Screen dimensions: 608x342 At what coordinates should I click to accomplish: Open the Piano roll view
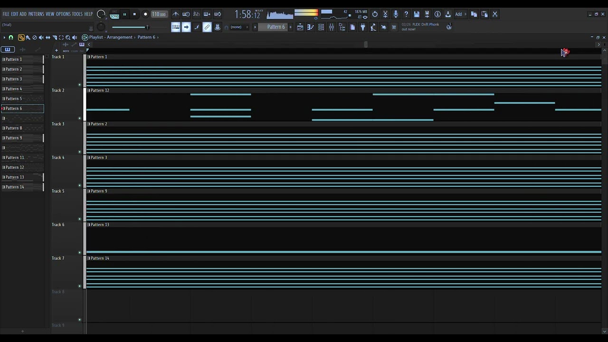(x=311, y=27)
